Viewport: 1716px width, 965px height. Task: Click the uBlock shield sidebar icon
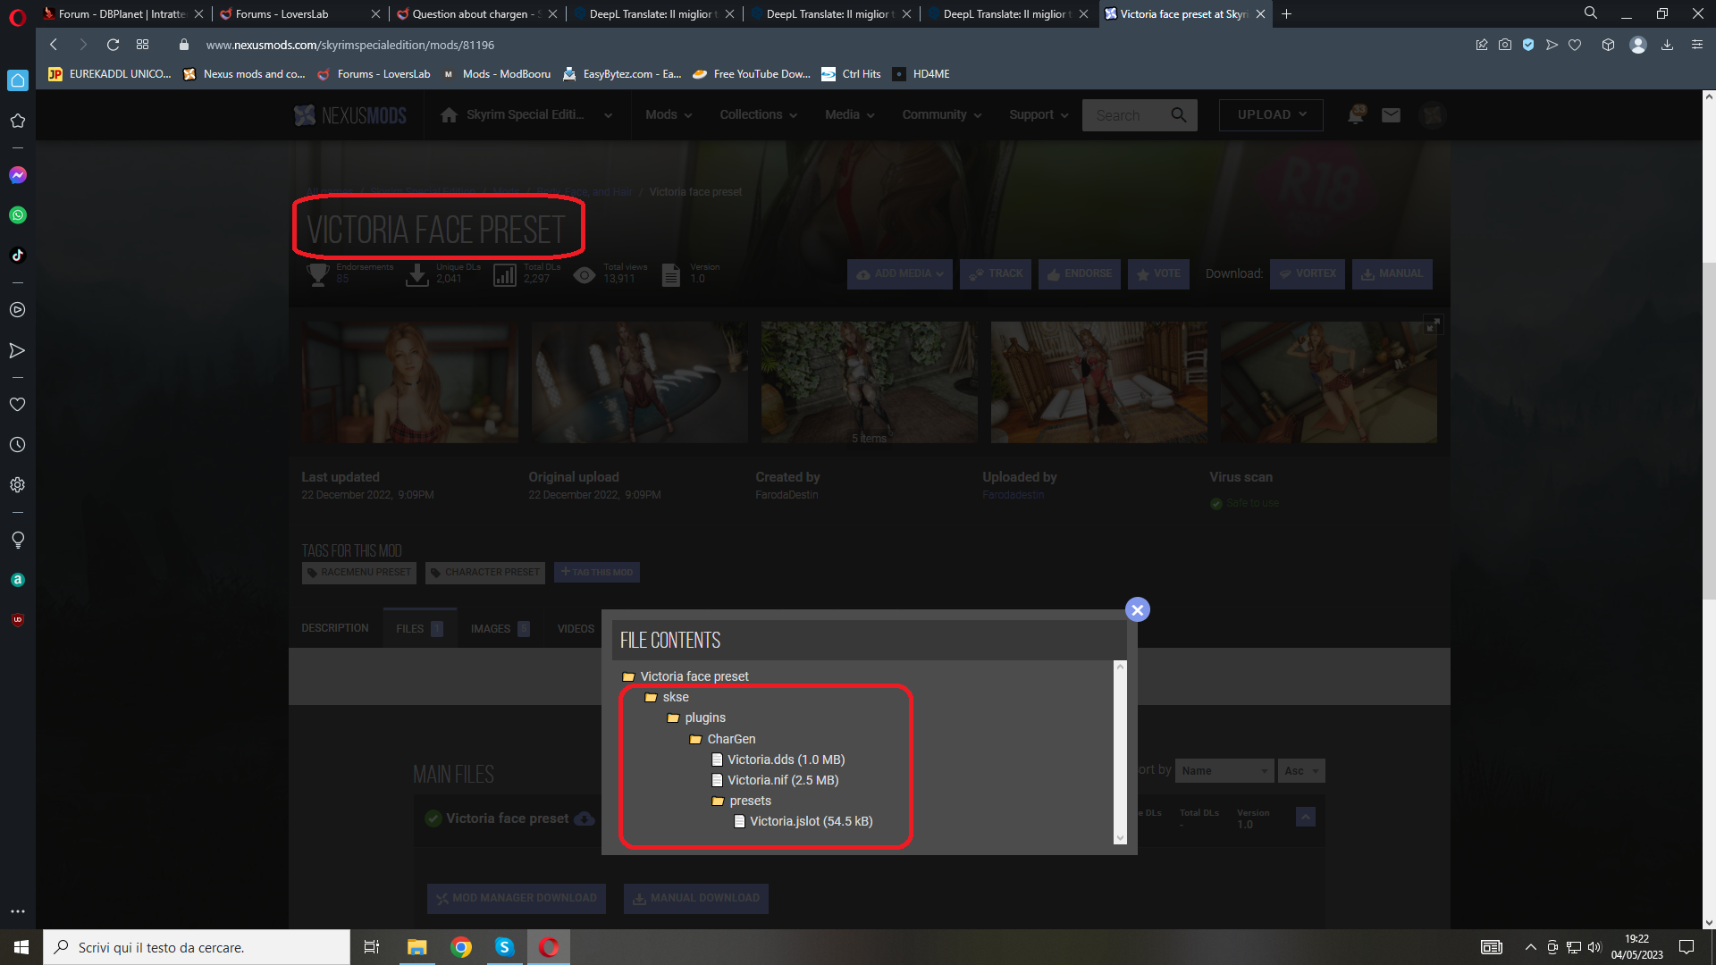coord(18,620)
